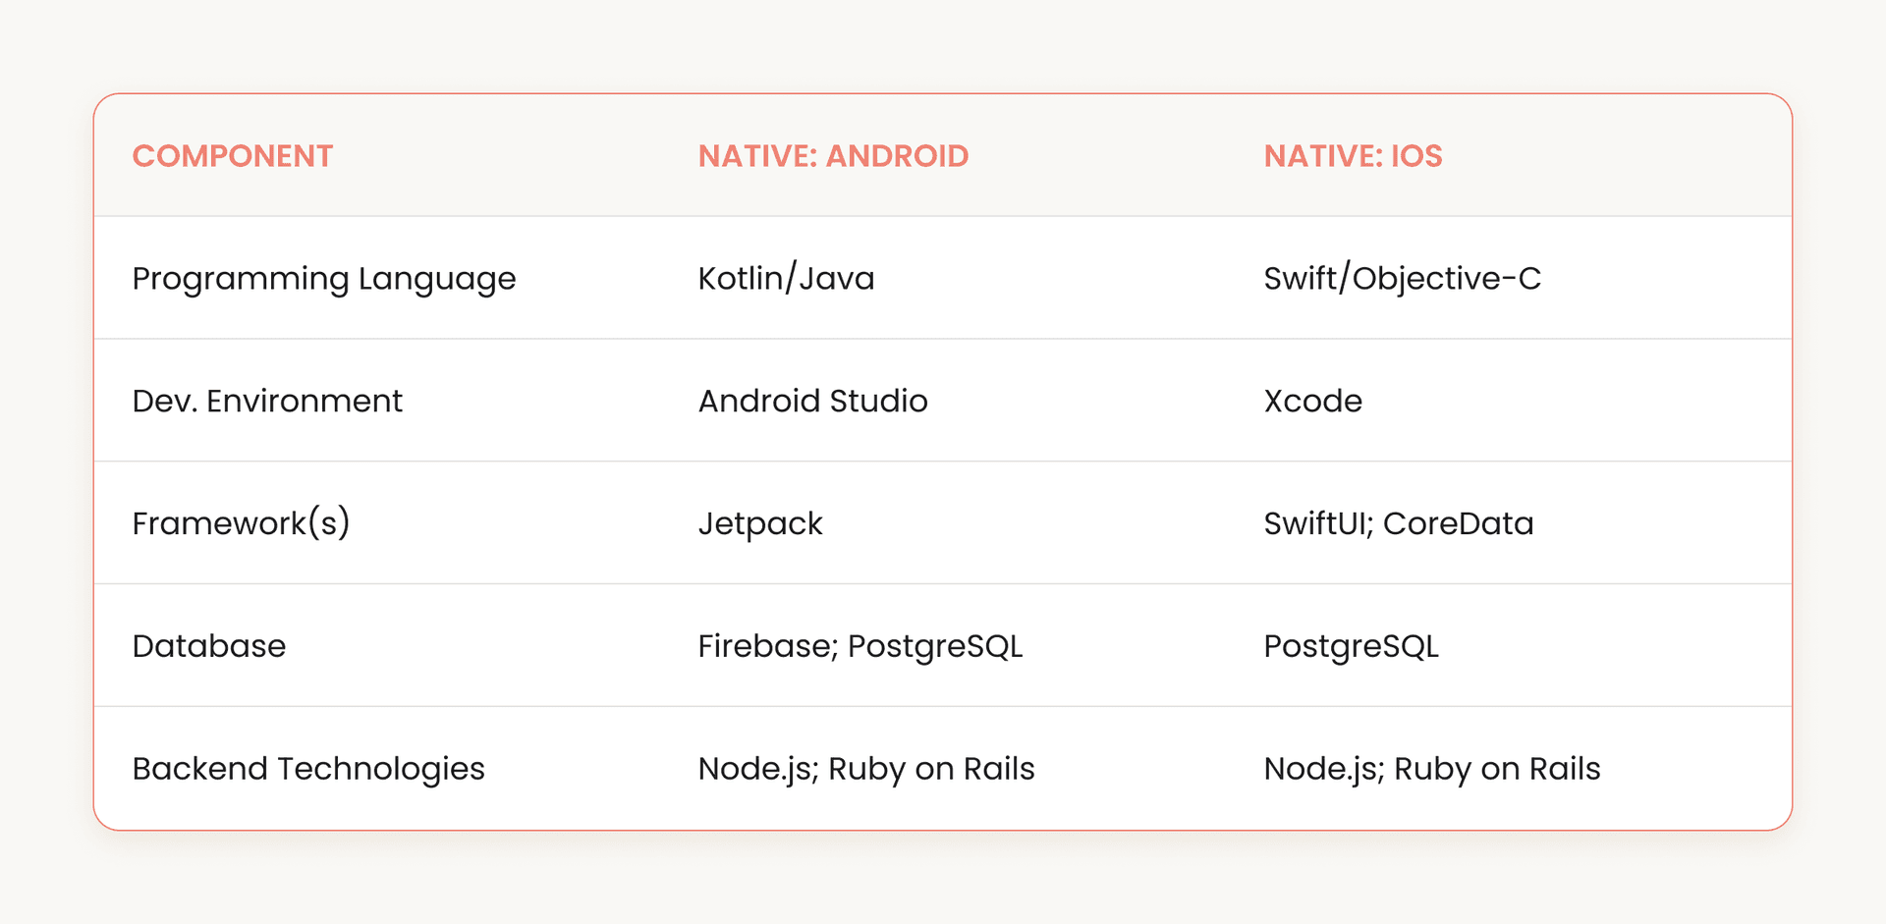This screenshot has height=924, width=1886.
Task: Click Node.js; Ruby on Rails under iOS
Action: (x=1431, y=768)
